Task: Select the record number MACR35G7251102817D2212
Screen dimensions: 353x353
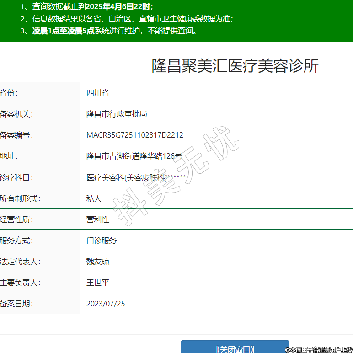Action: point(134,135)
